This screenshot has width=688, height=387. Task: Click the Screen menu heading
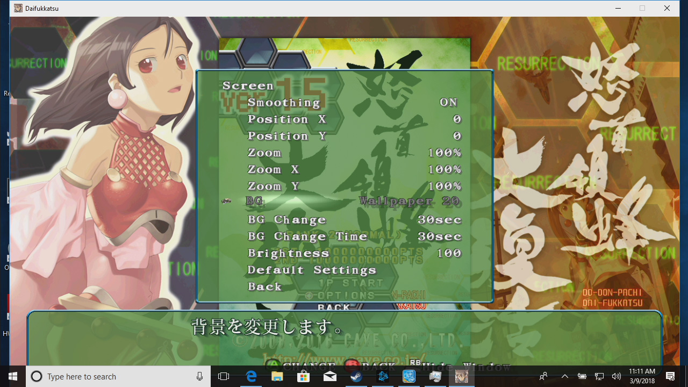click(248, 86)
